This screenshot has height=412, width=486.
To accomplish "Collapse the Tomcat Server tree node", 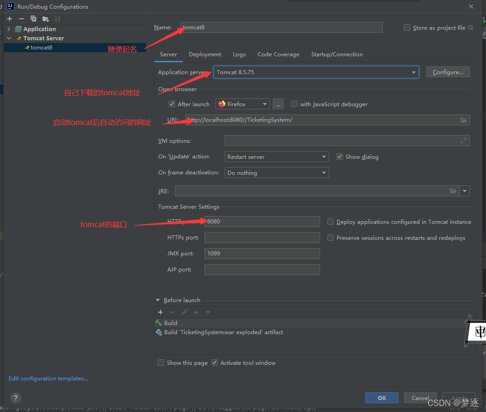I will pyautogui.click(x=9, y=38).
